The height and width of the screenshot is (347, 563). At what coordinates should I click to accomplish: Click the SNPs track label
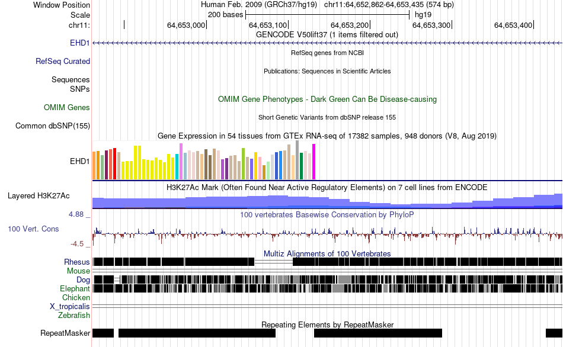80,89
